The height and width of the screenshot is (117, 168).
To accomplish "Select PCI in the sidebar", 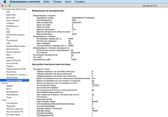I will pos(8,29).
